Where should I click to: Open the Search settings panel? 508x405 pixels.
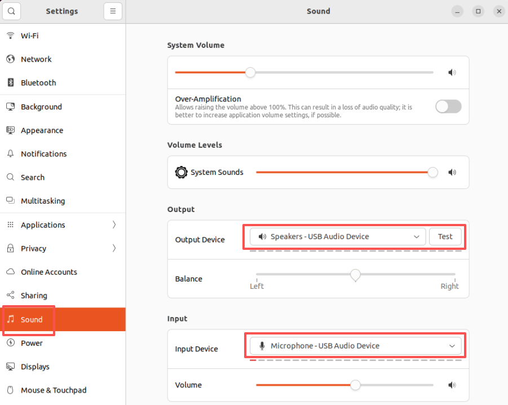[x=63, y=177]
